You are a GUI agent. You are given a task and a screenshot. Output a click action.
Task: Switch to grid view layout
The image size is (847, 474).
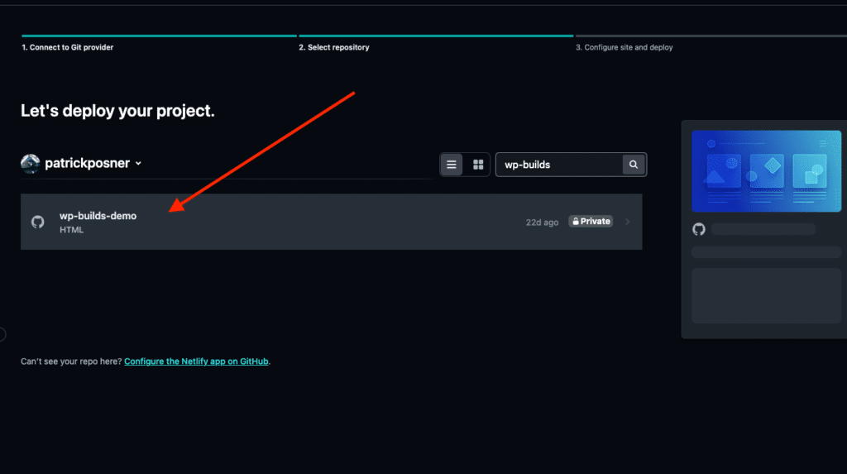point(478,165)
